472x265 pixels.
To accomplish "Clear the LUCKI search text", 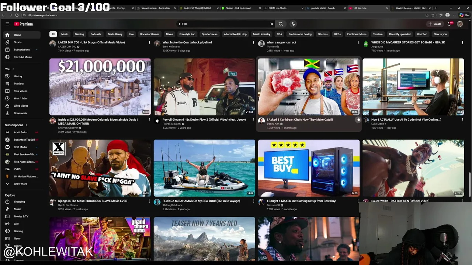I will [x=272, y=24].
